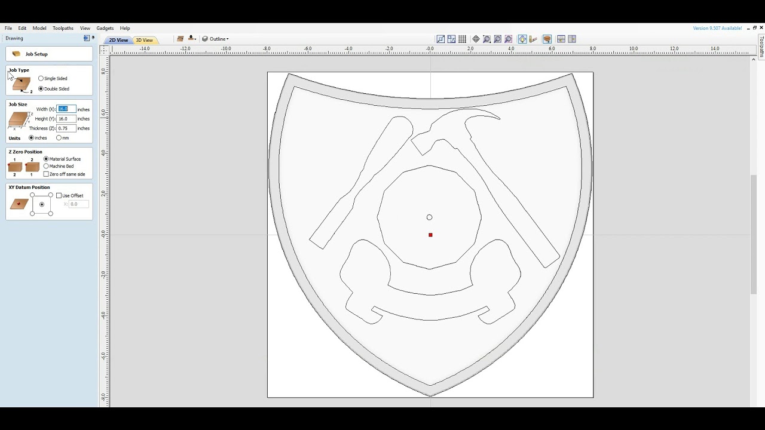The width and height of the screenshot is (765, 430).
Task: Set Z zero to Material Surface
Action: 46,159
